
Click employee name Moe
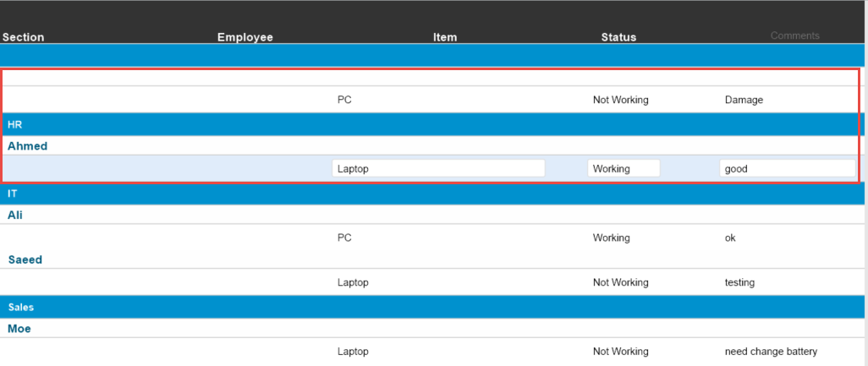point(19,329)
